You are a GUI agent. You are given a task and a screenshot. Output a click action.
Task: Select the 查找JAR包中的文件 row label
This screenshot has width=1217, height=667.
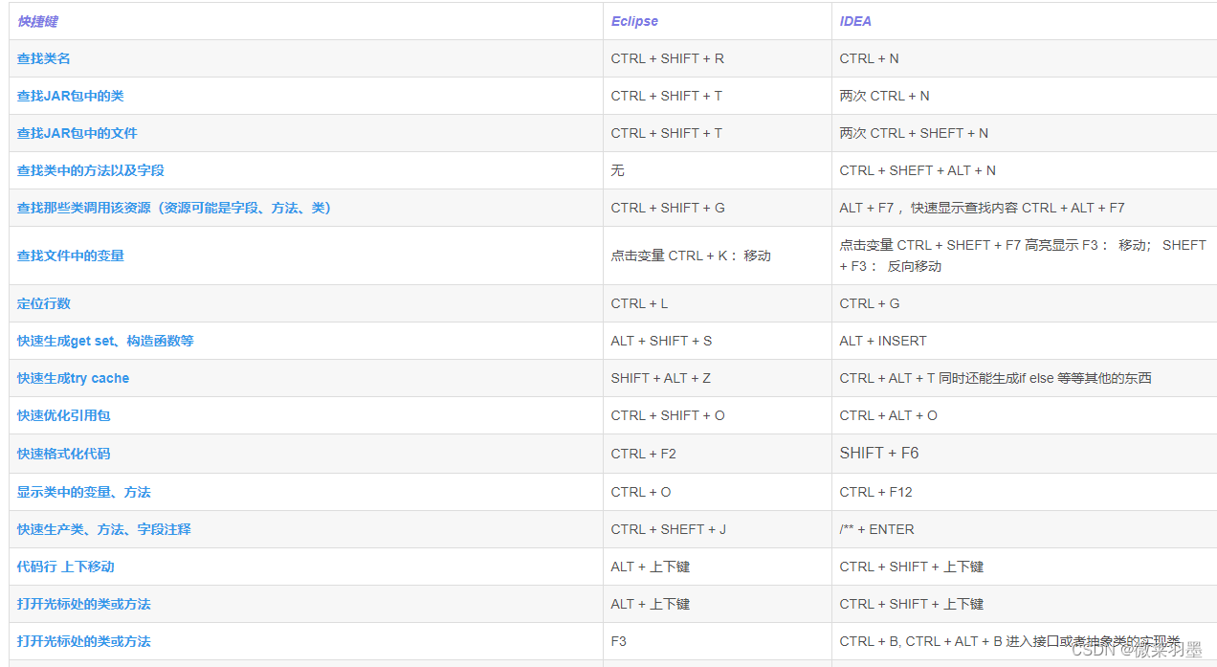click(x=77, y=133)
